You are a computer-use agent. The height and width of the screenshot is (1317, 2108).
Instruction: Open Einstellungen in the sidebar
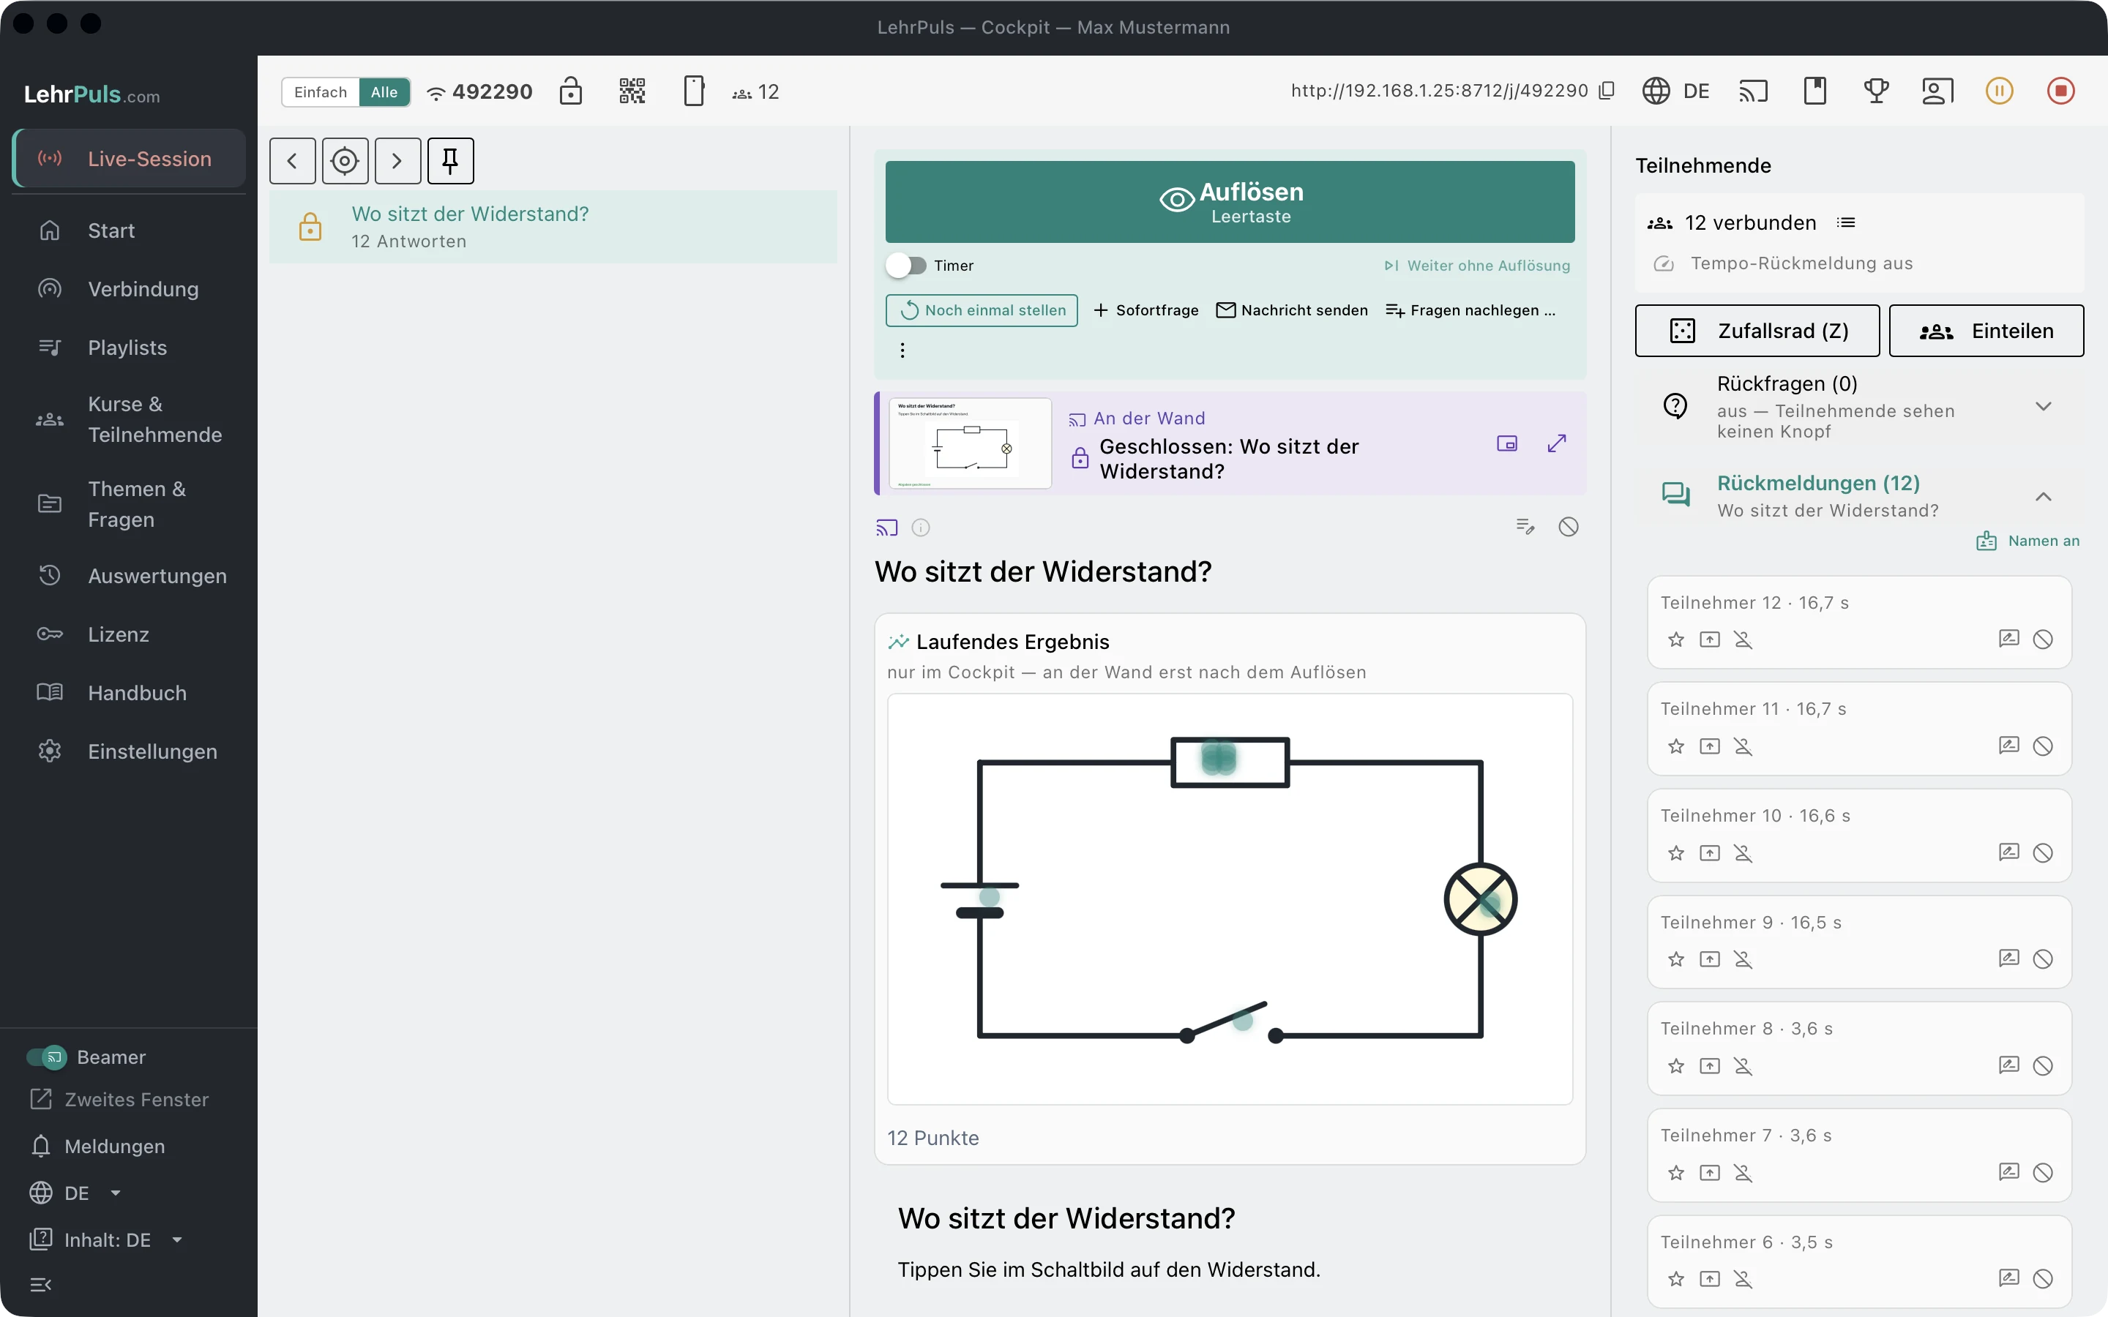click(x=129, y=751)
